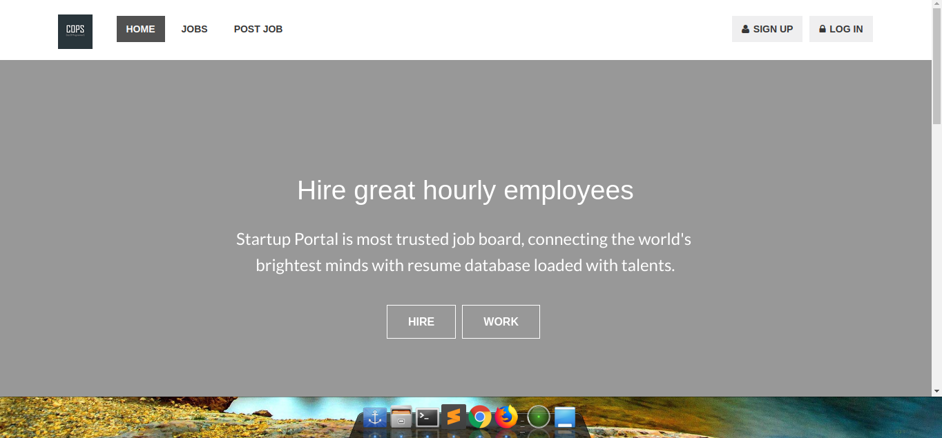
Task: Click the WORK button
Action: (x=501, y=321)
